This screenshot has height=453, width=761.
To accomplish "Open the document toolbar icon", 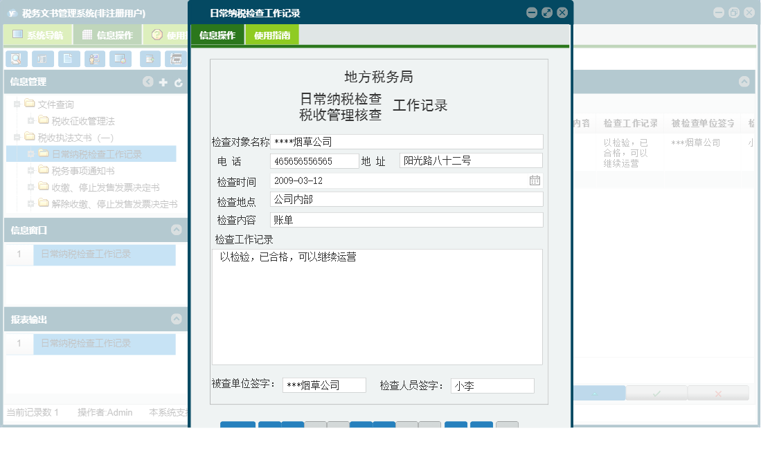I will (x=69, y=59).
